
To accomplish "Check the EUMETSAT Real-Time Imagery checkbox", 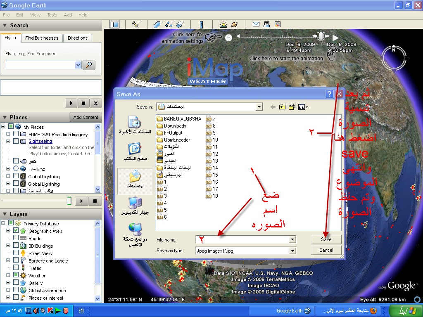I will click(16, 134).
